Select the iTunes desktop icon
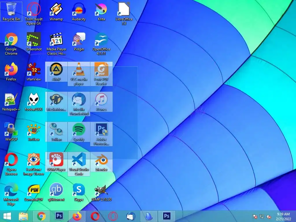Screen dimensions: 296x222 tap(101, 102)
